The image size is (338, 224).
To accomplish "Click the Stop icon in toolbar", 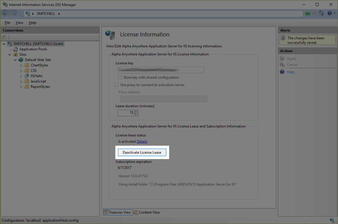I will click(315, 13).
